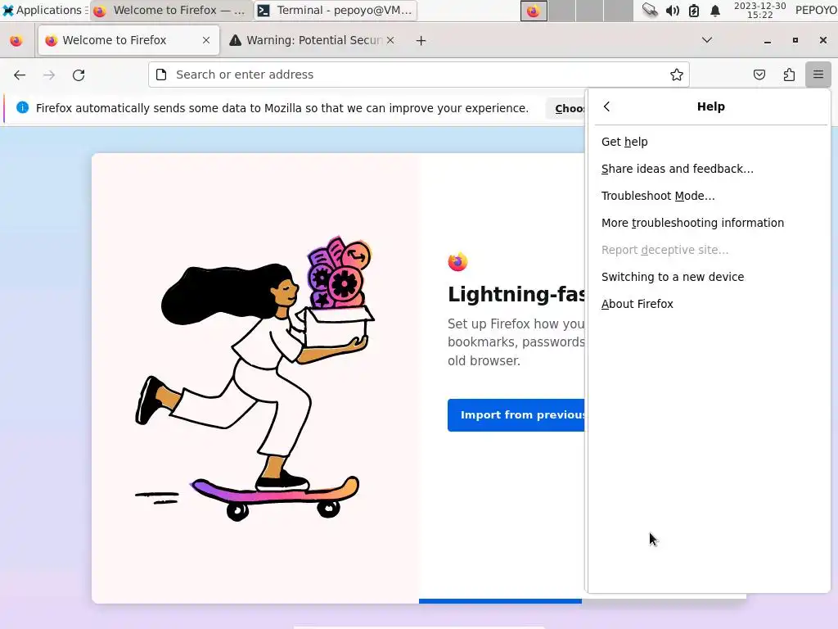The image size is (838, 629).
Task: Click the Choose button in data notification
Action: coord(566,109)
